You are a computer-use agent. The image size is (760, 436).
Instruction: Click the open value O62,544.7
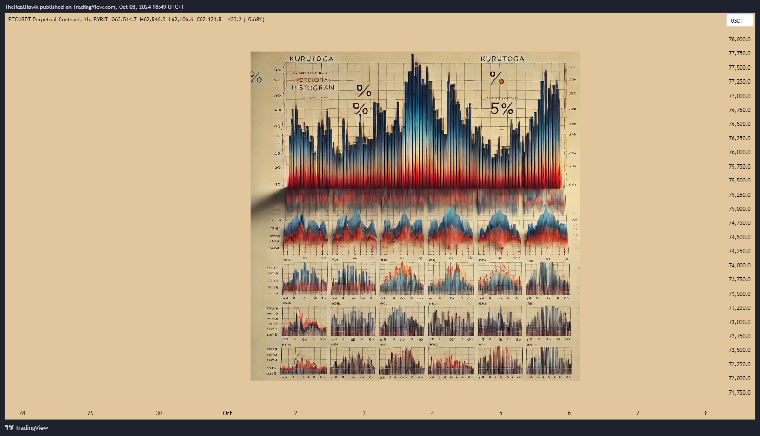click(124, 20)
